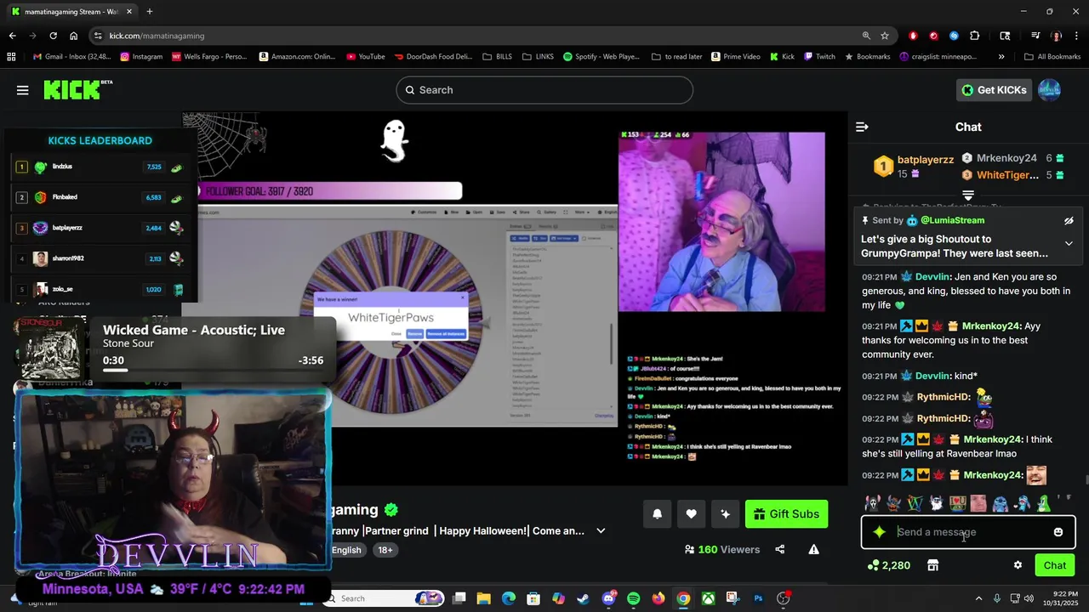Open the user profile avatar menu on Kick
The height and width of the screenshot is (612, 1089).
point(1050,90)
